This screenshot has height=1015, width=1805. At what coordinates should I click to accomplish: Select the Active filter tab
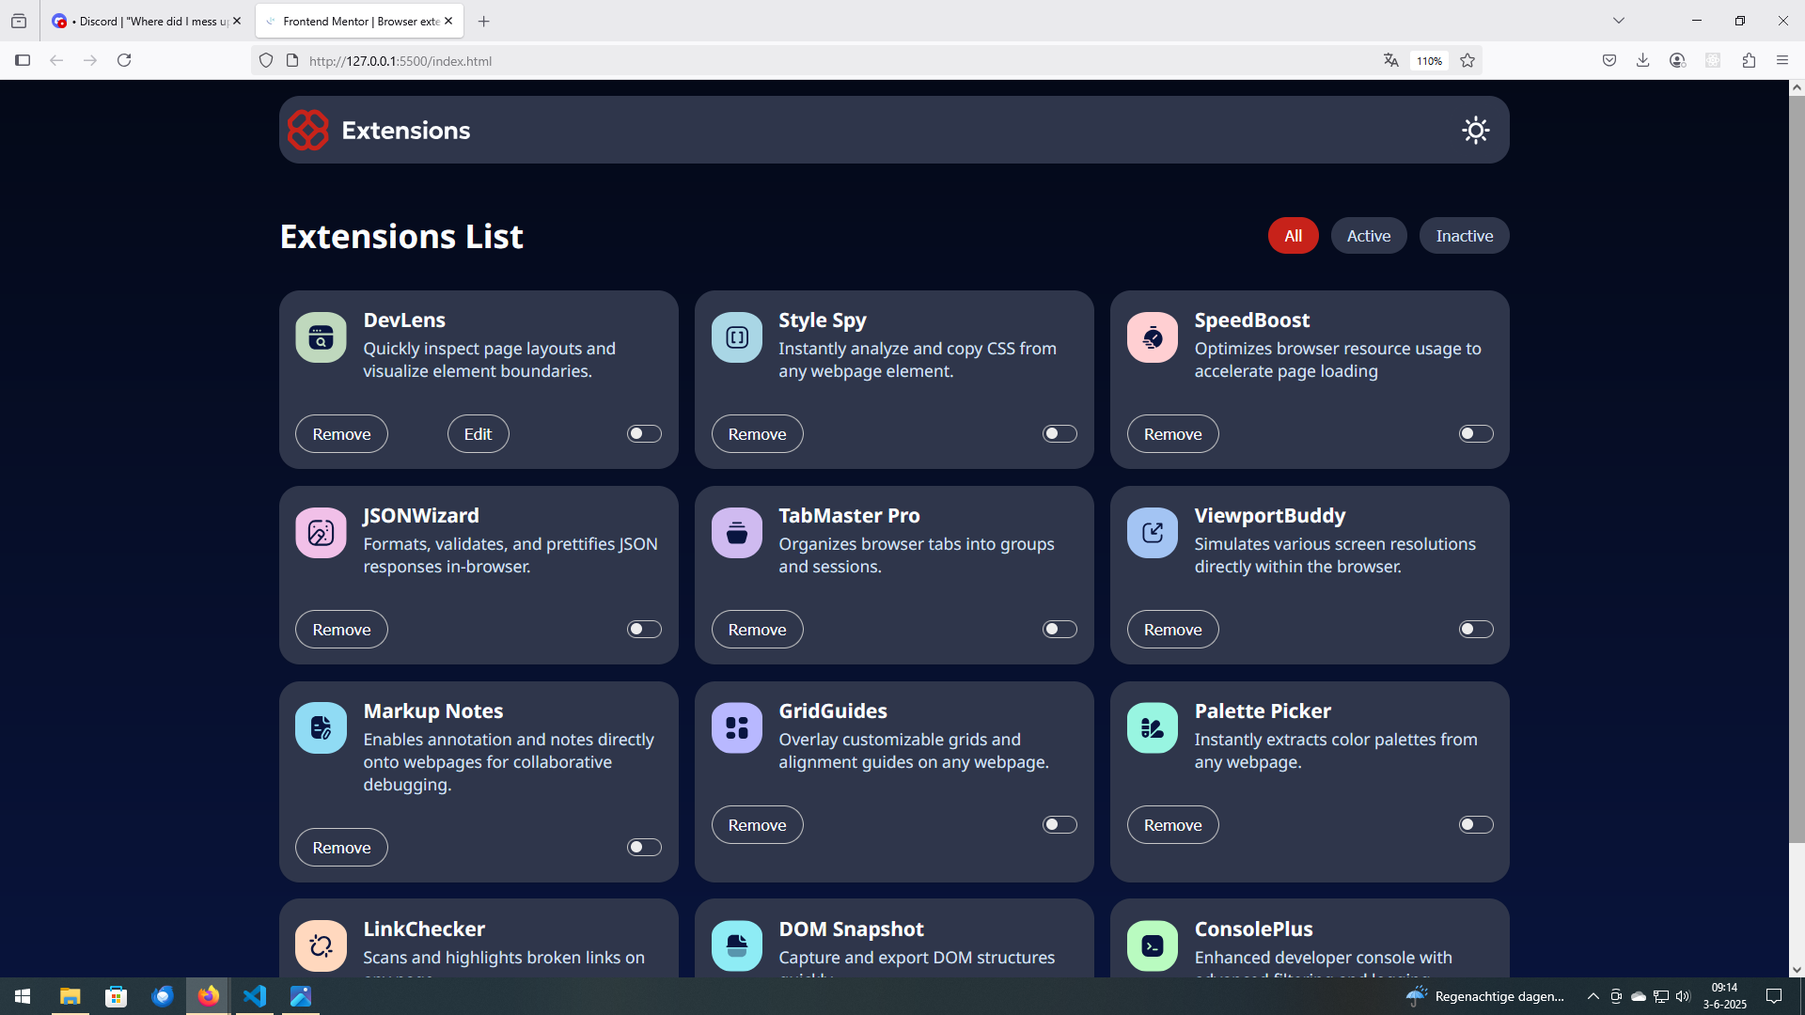tap(1368, 236)
